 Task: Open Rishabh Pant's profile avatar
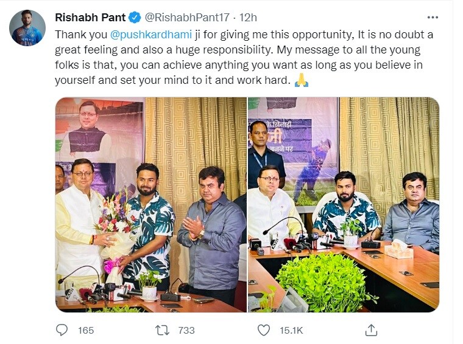click(x=27, y=28)
